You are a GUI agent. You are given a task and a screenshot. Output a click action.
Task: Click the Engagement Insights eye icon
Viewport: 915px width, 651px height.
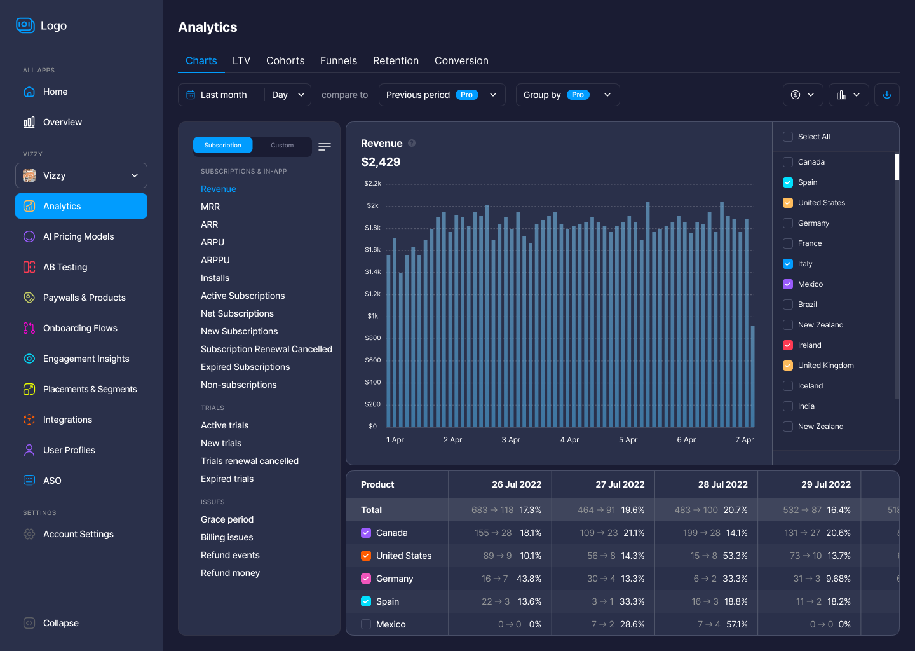[x=29, y=359]
